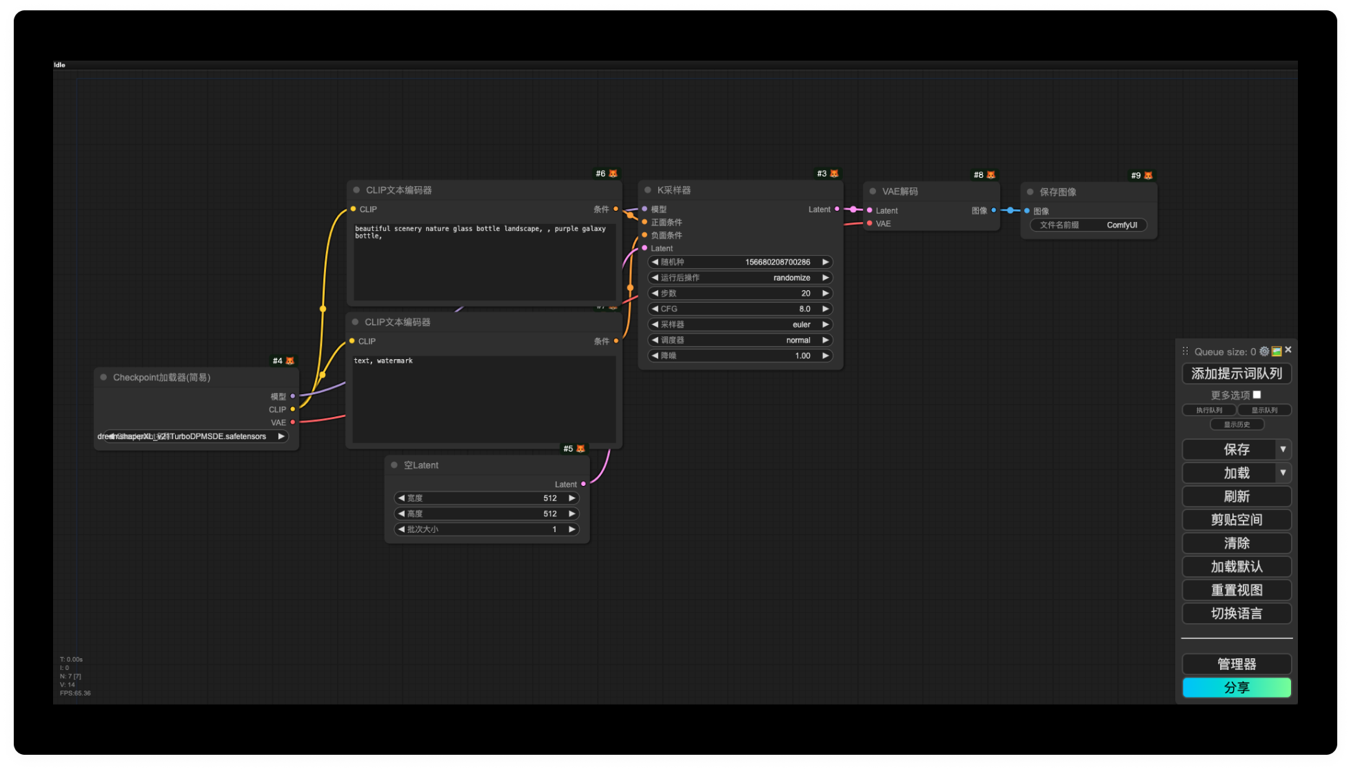
Task: Click the drag handle dots beside Queue size
Action: (x=1186, y=352)
